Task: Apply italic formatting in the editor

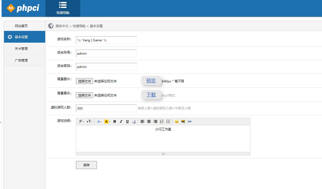Action: 121,122
